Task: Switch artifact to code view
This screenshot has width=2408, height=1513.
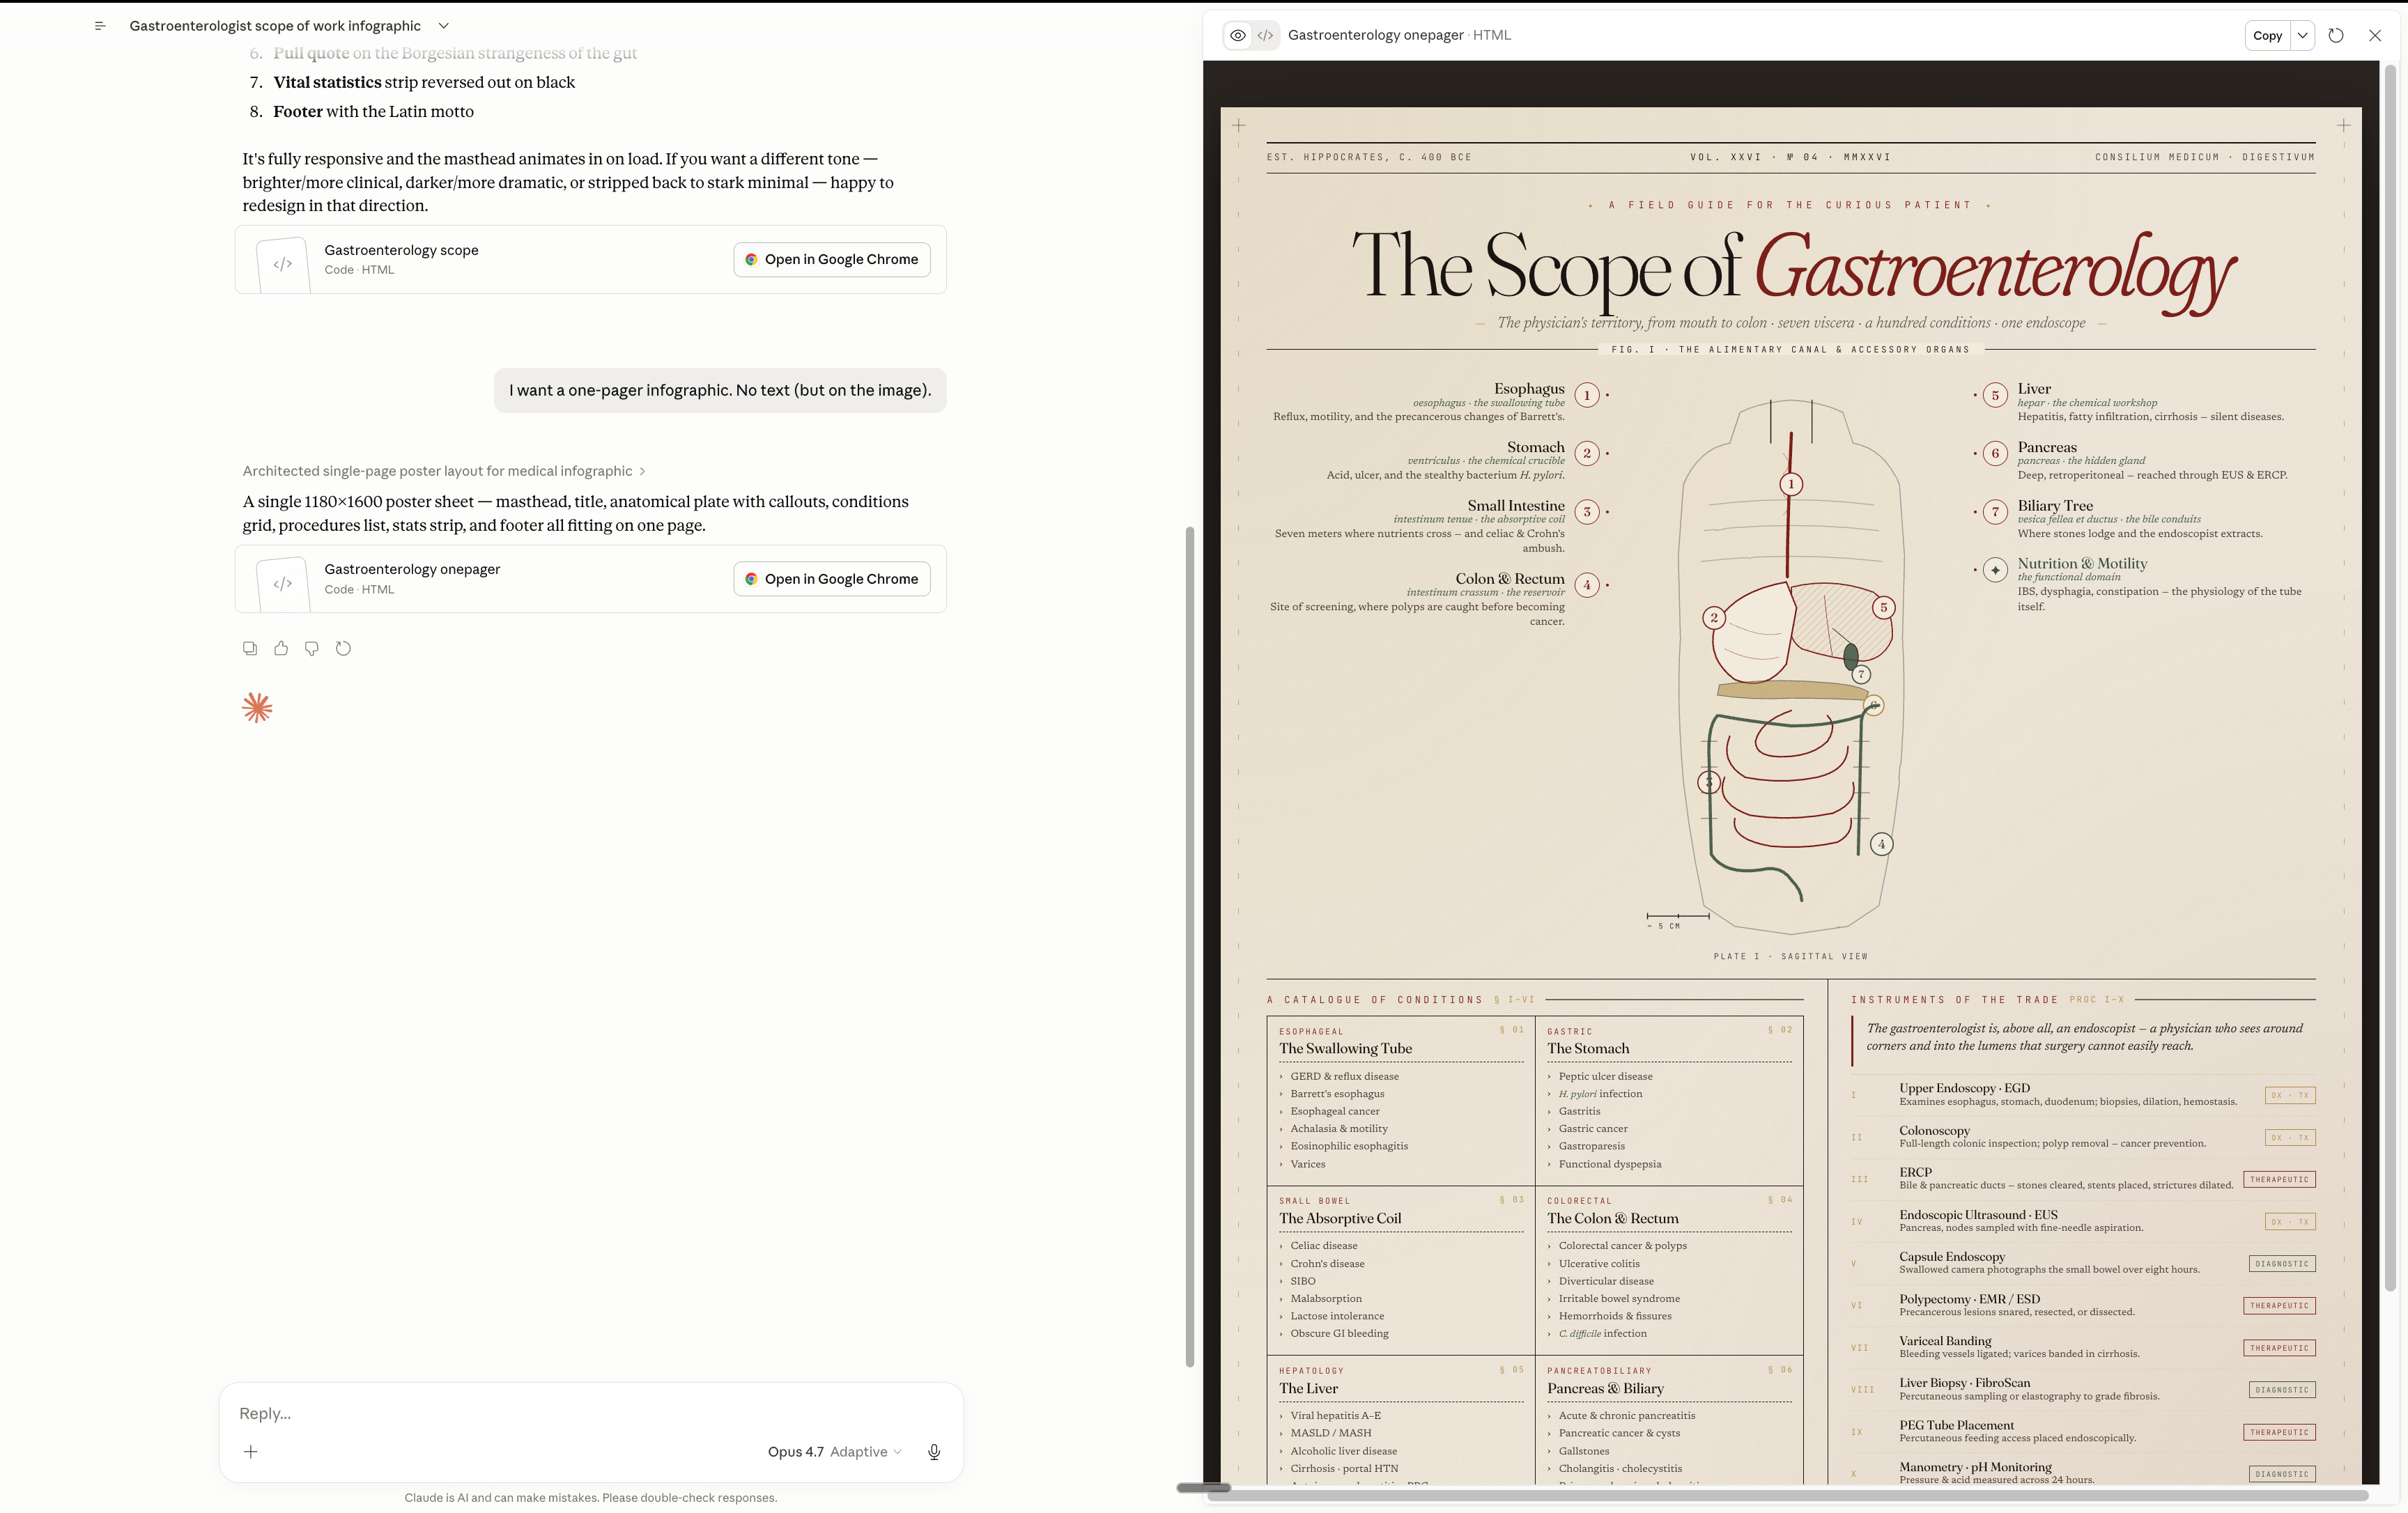Action: 1265,35
